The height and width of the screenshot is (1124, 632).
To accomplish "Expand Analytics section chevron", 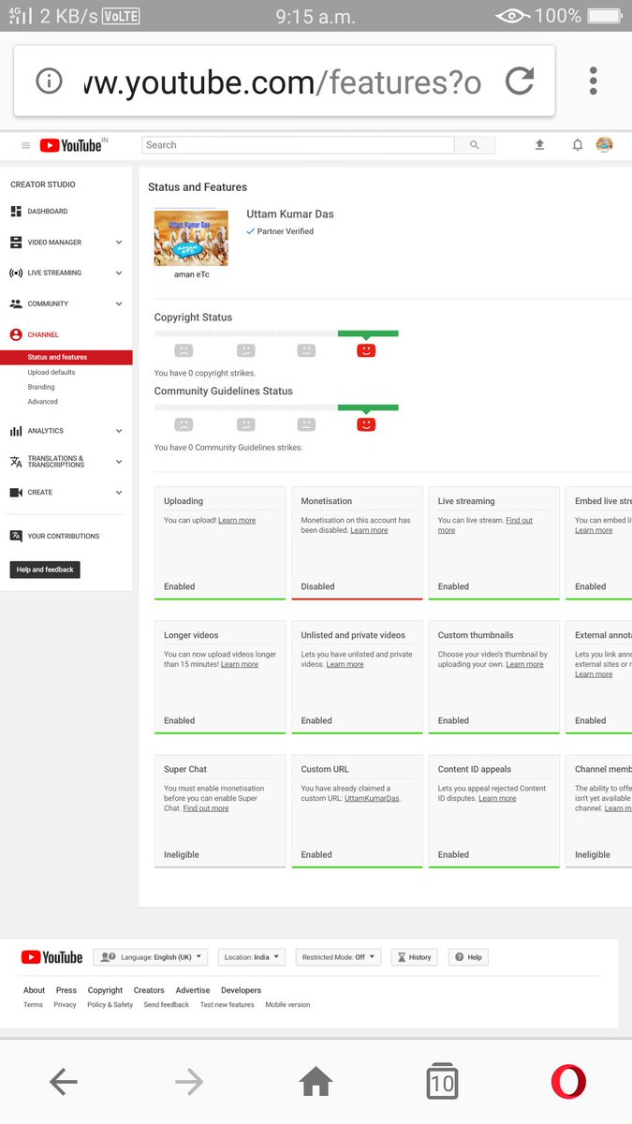I will tap(119, 431).
